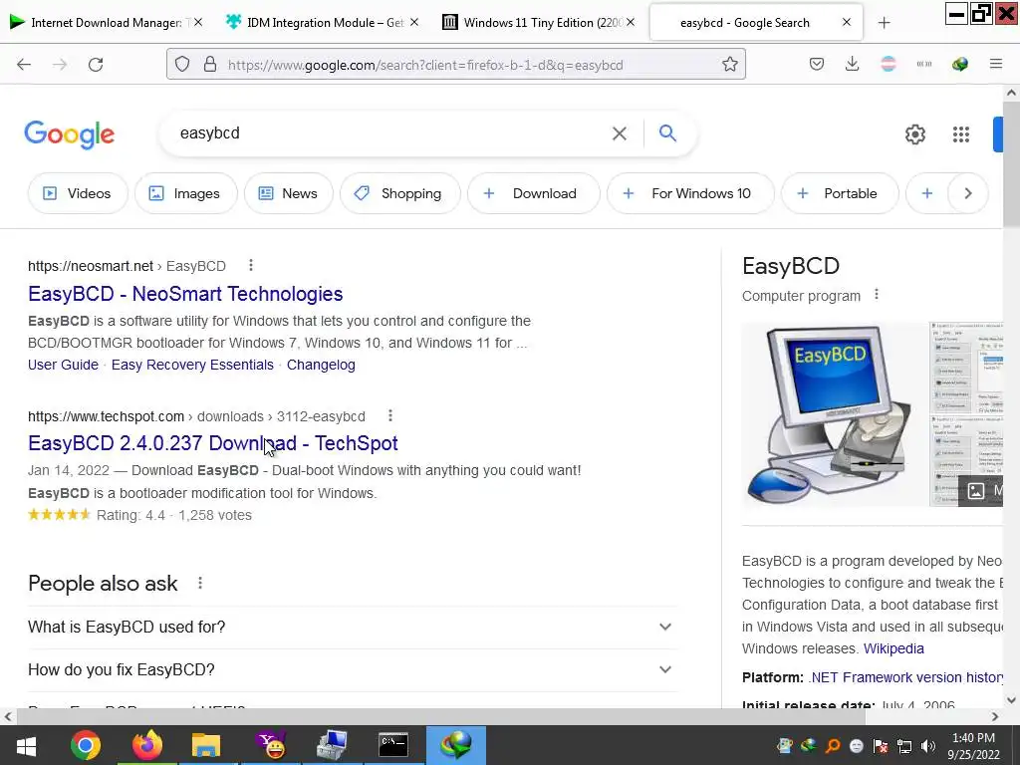Viewport: 1020px width, 765px height.
Task: Launch Chrome from the taskbar
Action: [86, 745]
